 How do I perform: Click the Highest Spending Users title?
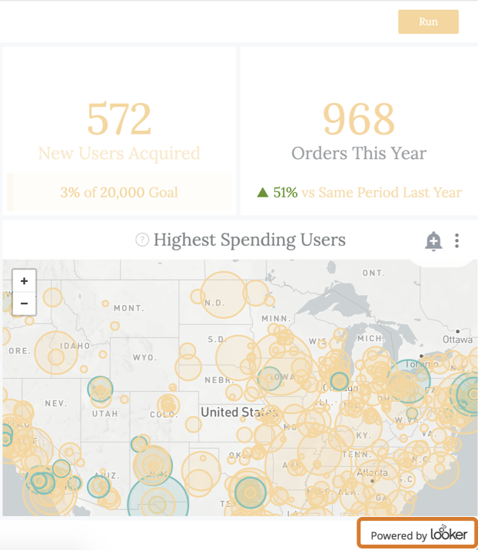pos(249,240)
